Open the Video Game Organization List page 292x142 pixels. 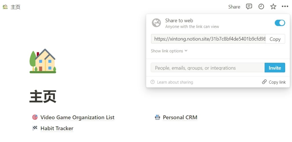(77, 117)
